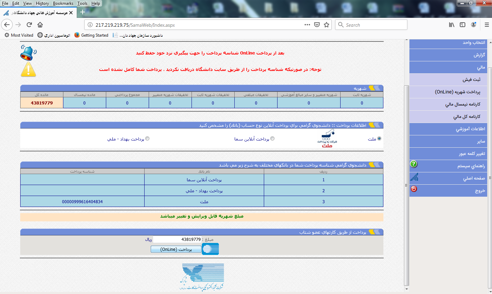This screenshot has width=492, height=294.
Task: Select پرداخت بهداد - ملی radio button
Action: pyautogui.click(x=147, y=138)
